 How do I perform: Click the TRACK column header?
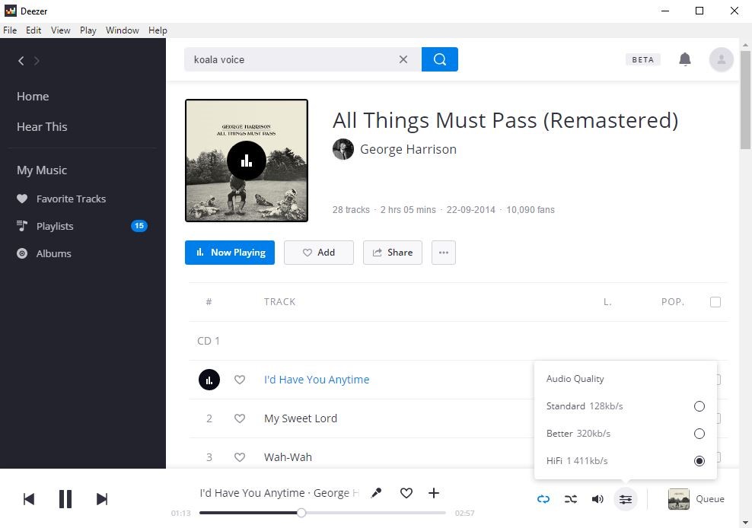pyautogui.click(x=279, y=302)
